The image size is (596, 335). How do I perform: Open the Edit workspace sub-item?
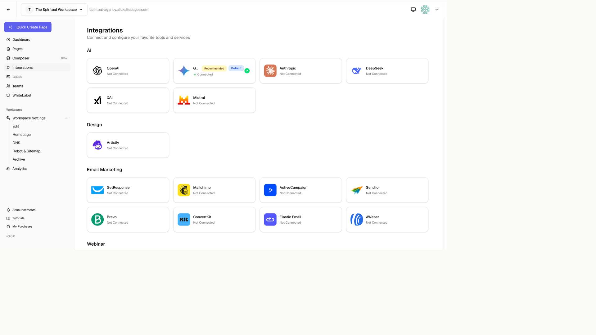tap(16, 127)
